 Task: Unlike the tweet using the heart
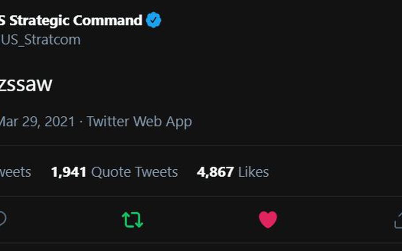coord(268,220)
